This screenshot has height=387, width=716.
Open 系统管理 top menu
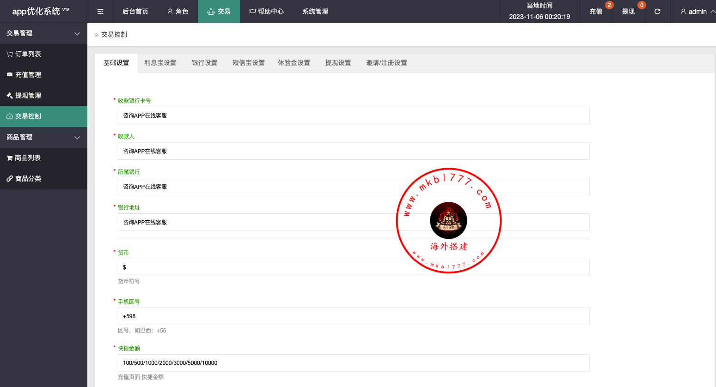[315, 12]
